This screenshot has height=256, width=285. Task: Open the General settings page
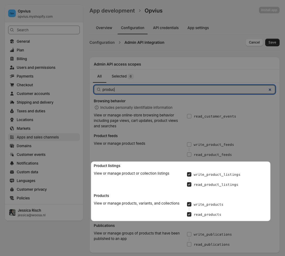(44, 41)
